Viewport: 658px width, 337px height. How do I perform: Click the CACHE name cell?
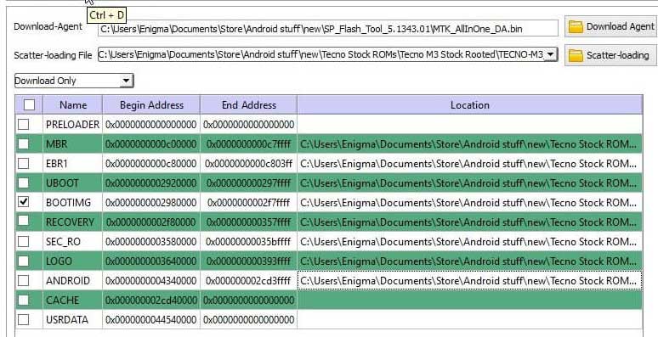click(72, 300)
